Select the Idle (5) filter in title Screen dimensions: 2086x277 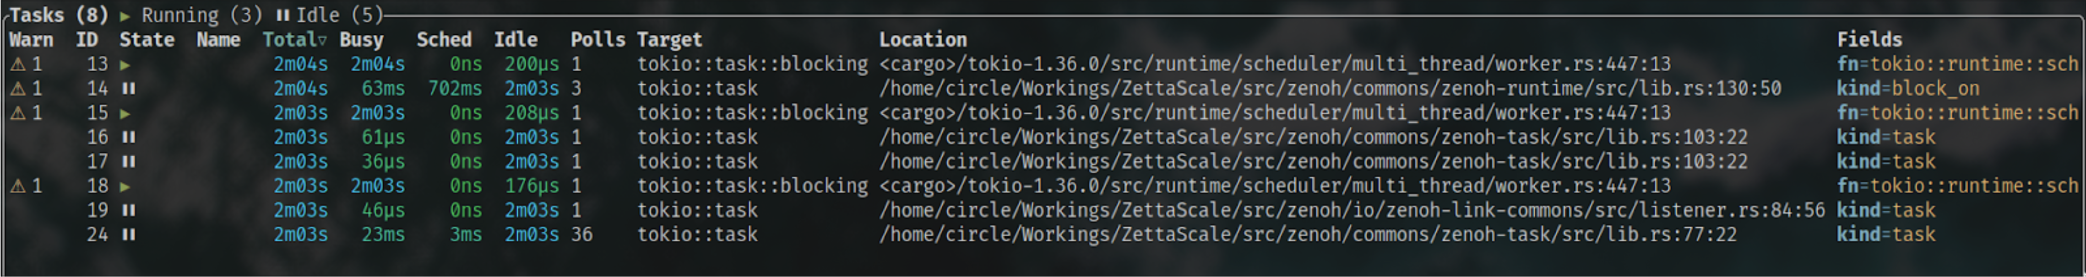coord(329,16)
